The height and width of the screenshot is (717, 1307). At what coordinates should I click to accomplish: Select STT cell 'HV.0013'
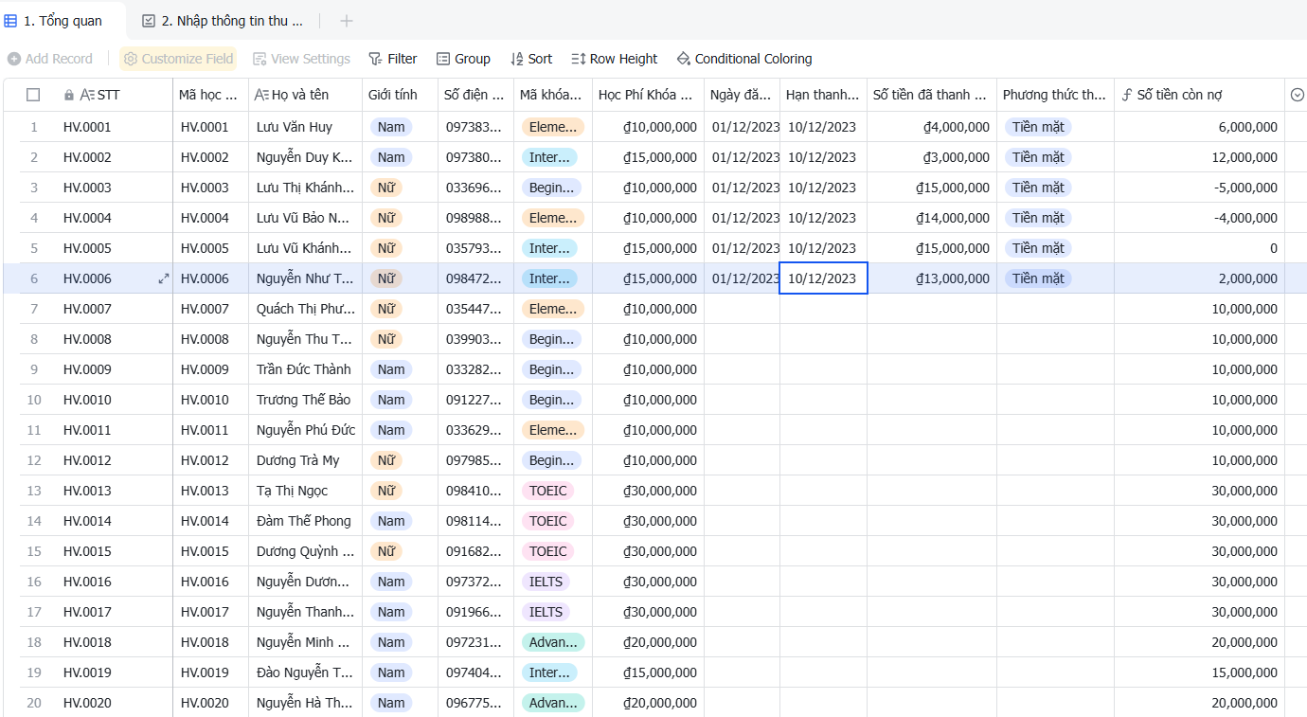[114, 491]
